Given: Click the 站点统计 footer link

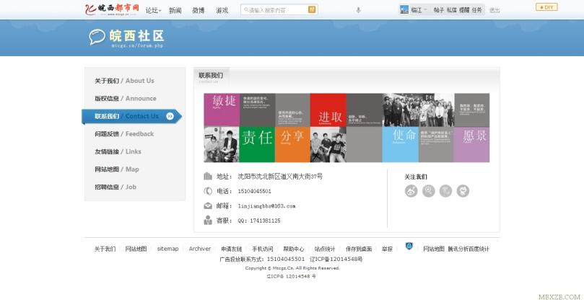Looking at the screenshot, I should point(325,249).
